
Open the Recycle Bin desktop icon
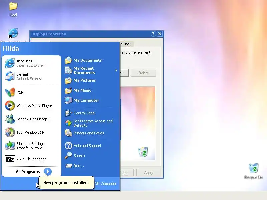(x=253, y=171)
